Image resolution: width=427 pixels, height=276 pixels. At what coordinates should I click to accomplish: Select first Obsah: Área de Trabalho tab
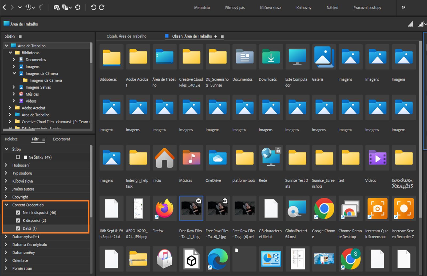(126, 36)
